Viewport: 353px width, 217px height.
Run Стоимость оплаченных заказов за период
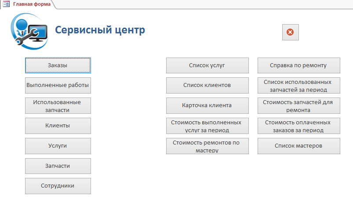point(298,126)
